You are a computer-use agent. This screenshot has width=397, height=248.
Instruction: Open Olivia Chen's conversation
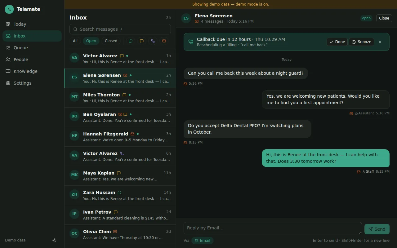[x=120, y=234]
